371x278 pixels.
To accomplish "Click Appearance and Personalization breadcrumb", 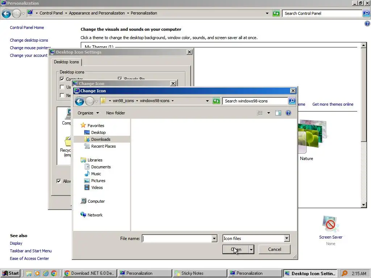I will pos(97,13).
